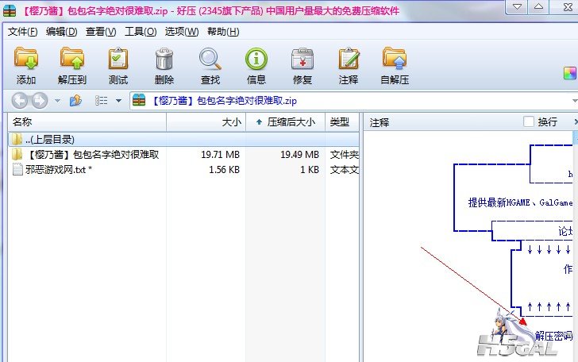Open the 查找 (Find) magnifier tool
The image size is (578, 362).
[210, 59]
